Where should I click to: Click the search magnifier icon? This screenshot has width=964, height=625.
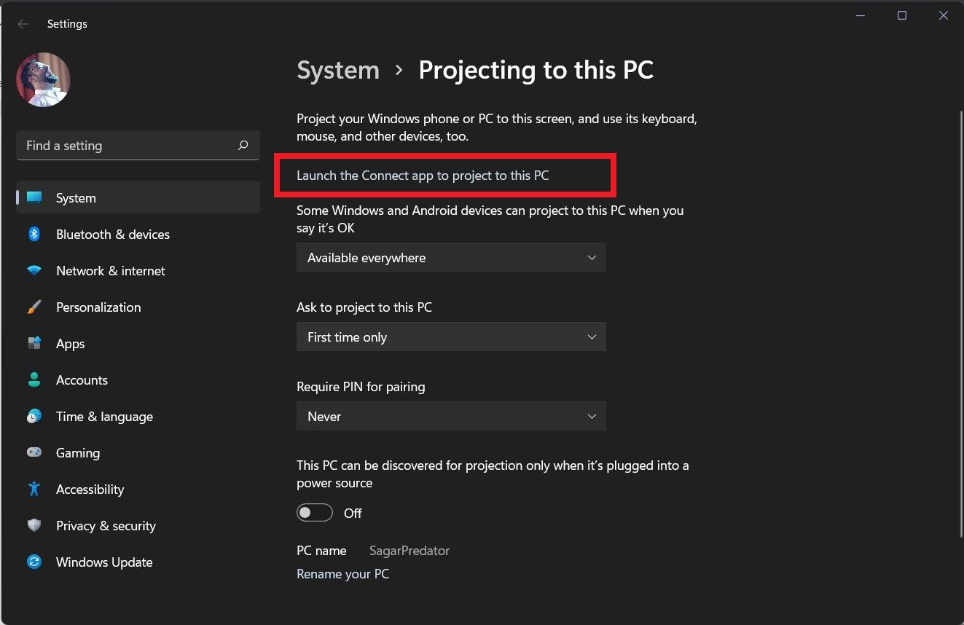tap(243, 146)
